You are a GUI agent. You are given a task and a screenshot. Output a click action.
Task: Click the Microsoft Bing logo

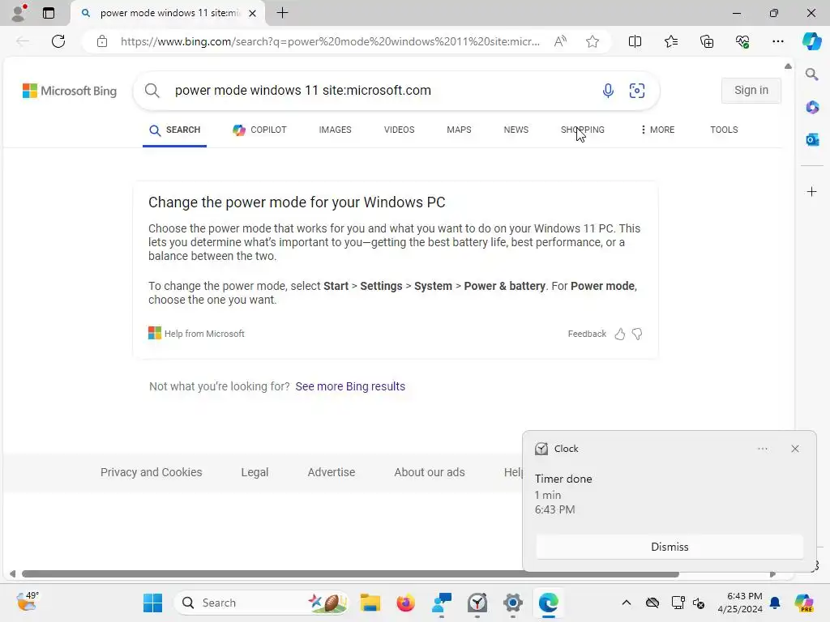point(70,91)
